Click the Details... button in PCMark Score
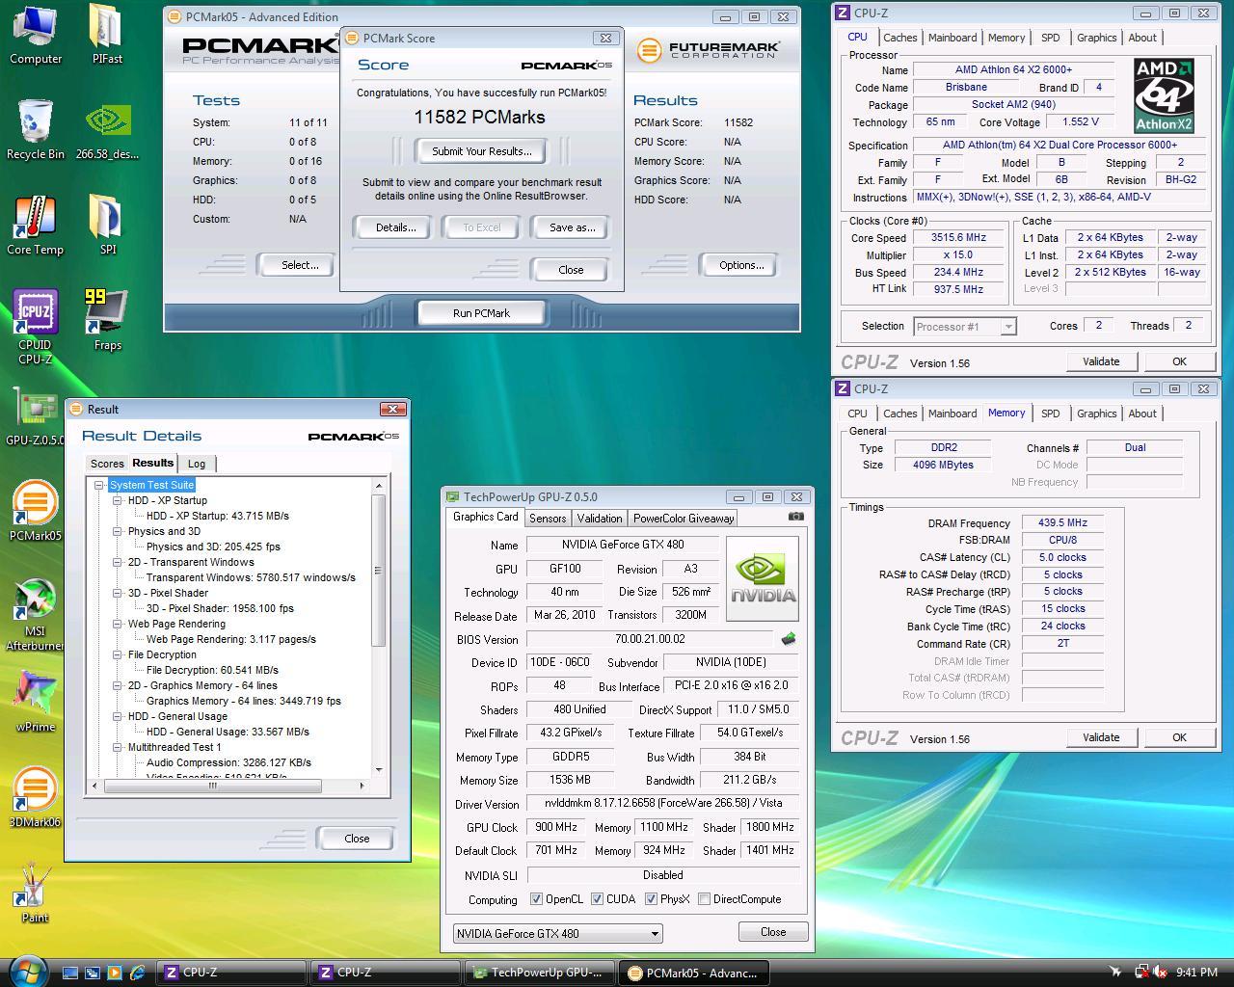 (395, 227)
